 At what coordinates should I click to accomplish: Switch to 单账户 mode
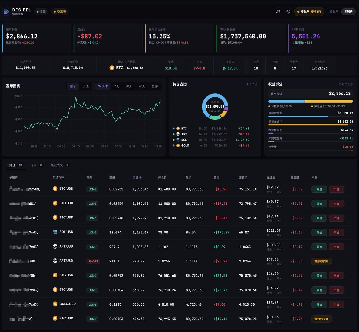click(x=334, y=12)
